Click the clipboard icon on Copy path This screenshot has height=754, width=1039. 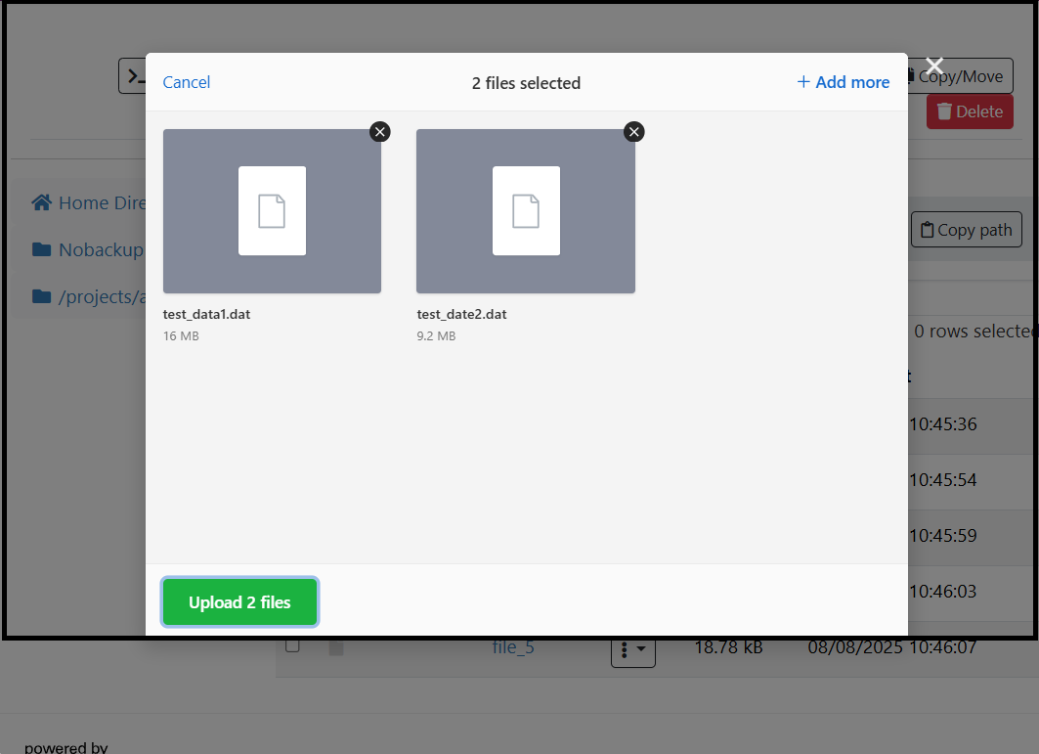pyautogui.click(x=930, y=229)
